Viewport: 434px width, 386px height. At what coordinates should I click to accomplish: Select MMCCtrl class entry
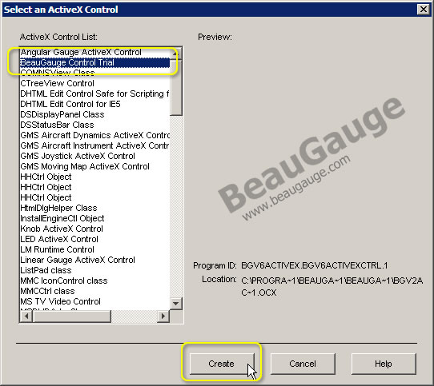tap(94, 291)
